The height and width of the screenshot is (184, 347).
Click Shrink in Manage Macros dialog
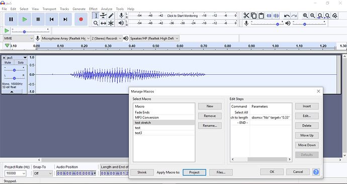click(142, 172)
